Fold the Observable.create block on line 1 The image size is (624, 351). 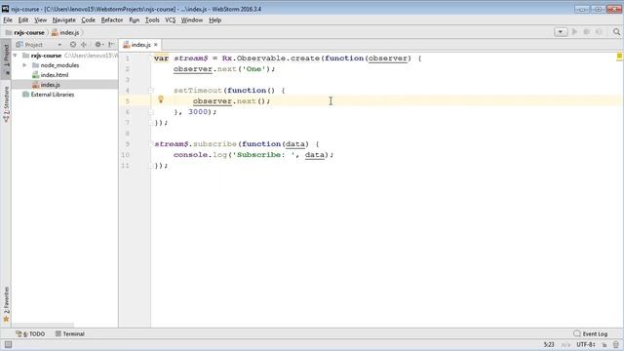(x=152, y=58)
